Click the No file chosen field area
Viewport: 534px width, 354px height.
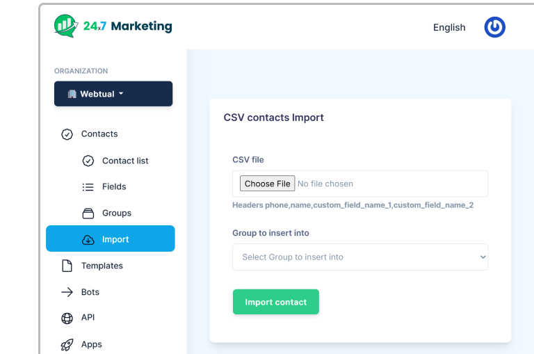[x=389, y=184]
